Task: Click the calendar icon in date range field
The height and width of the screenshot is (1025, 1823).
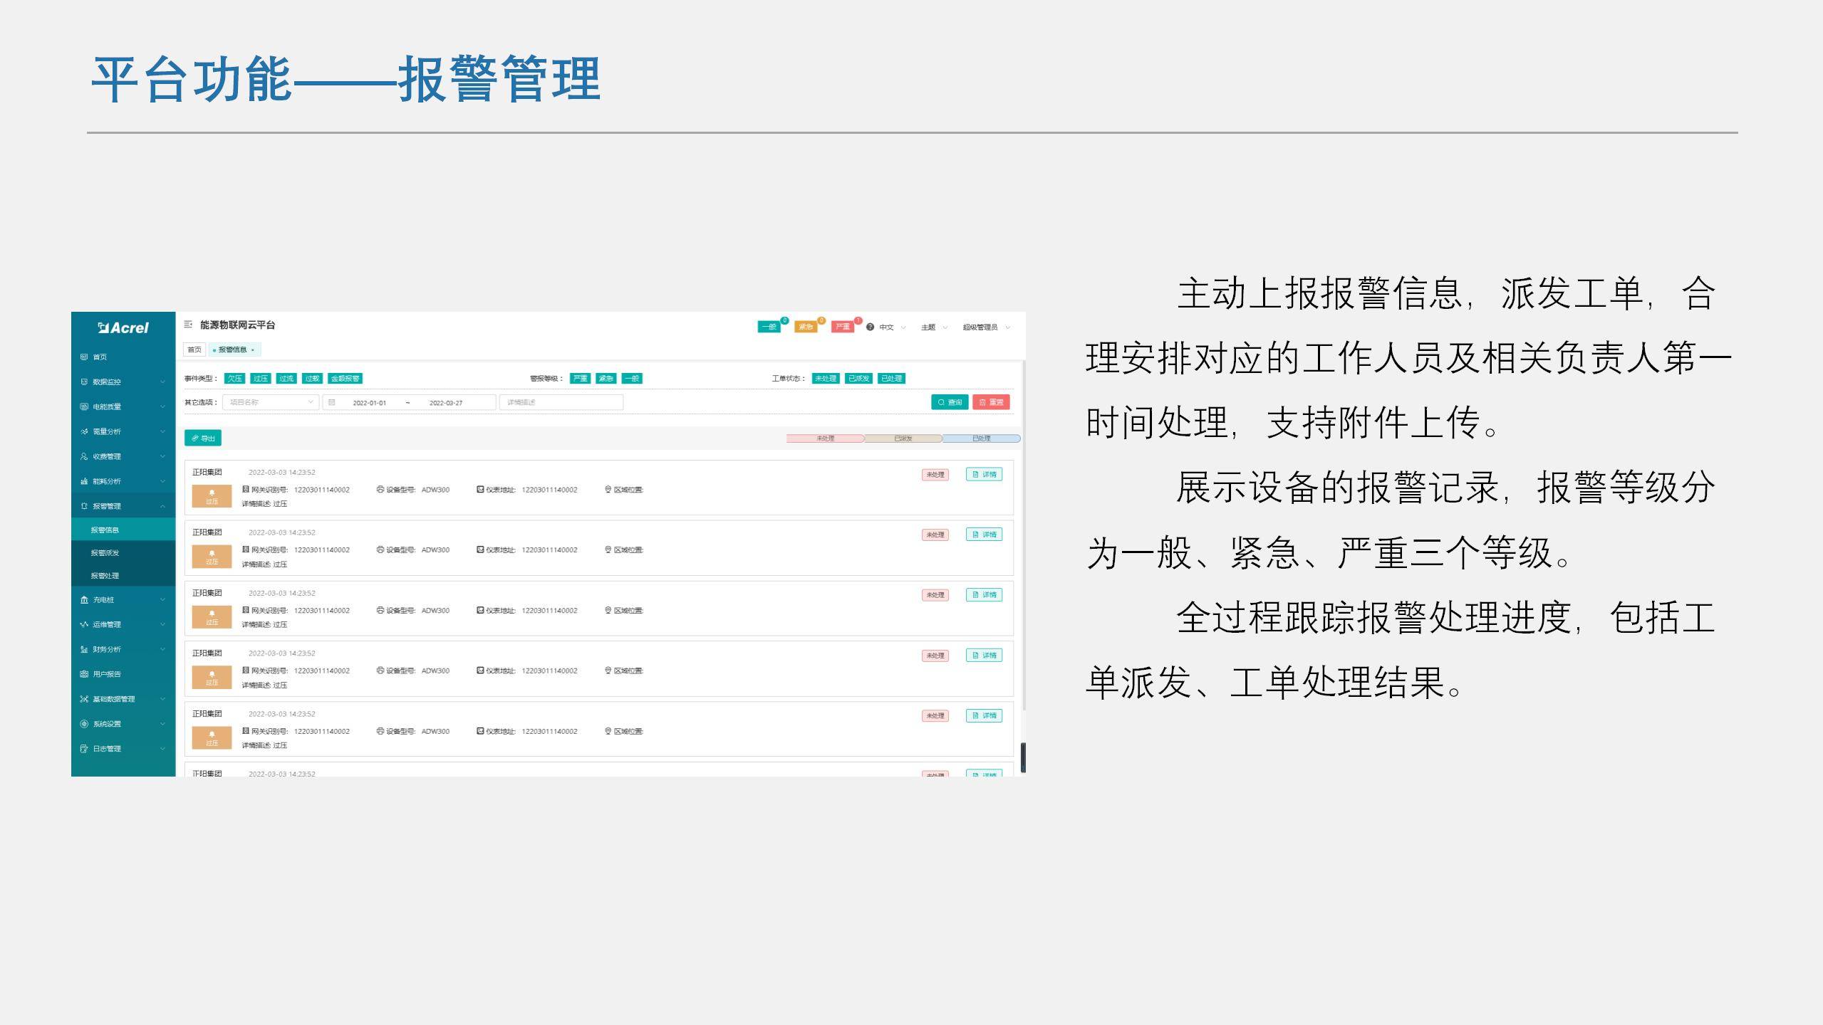Action: (x=332, y=403)
